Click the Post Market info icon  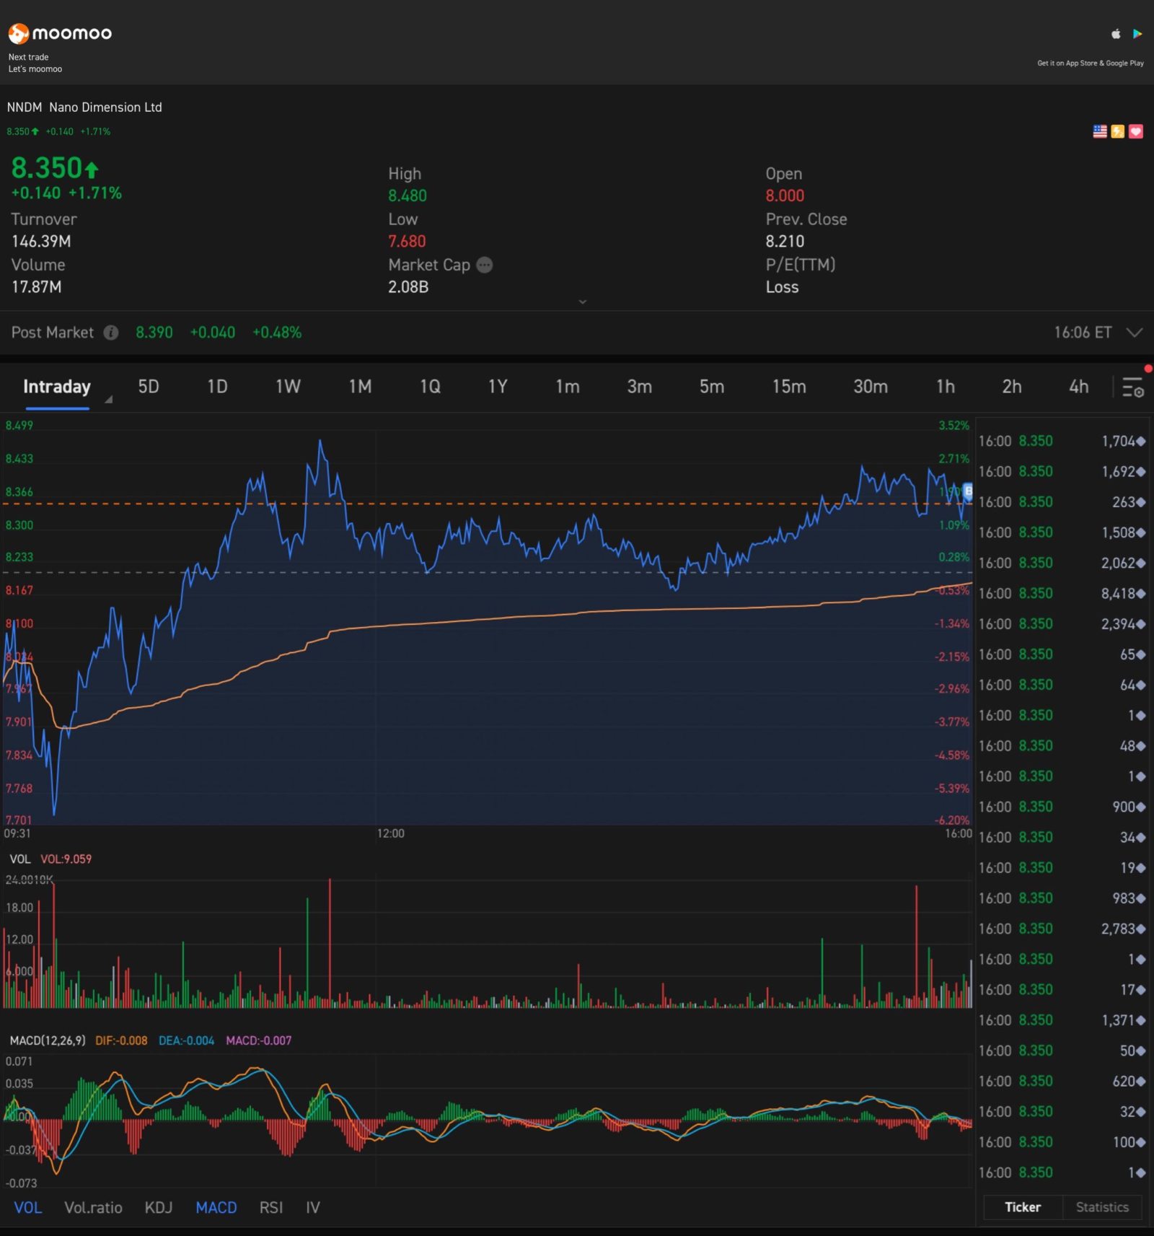pos(110,333)
